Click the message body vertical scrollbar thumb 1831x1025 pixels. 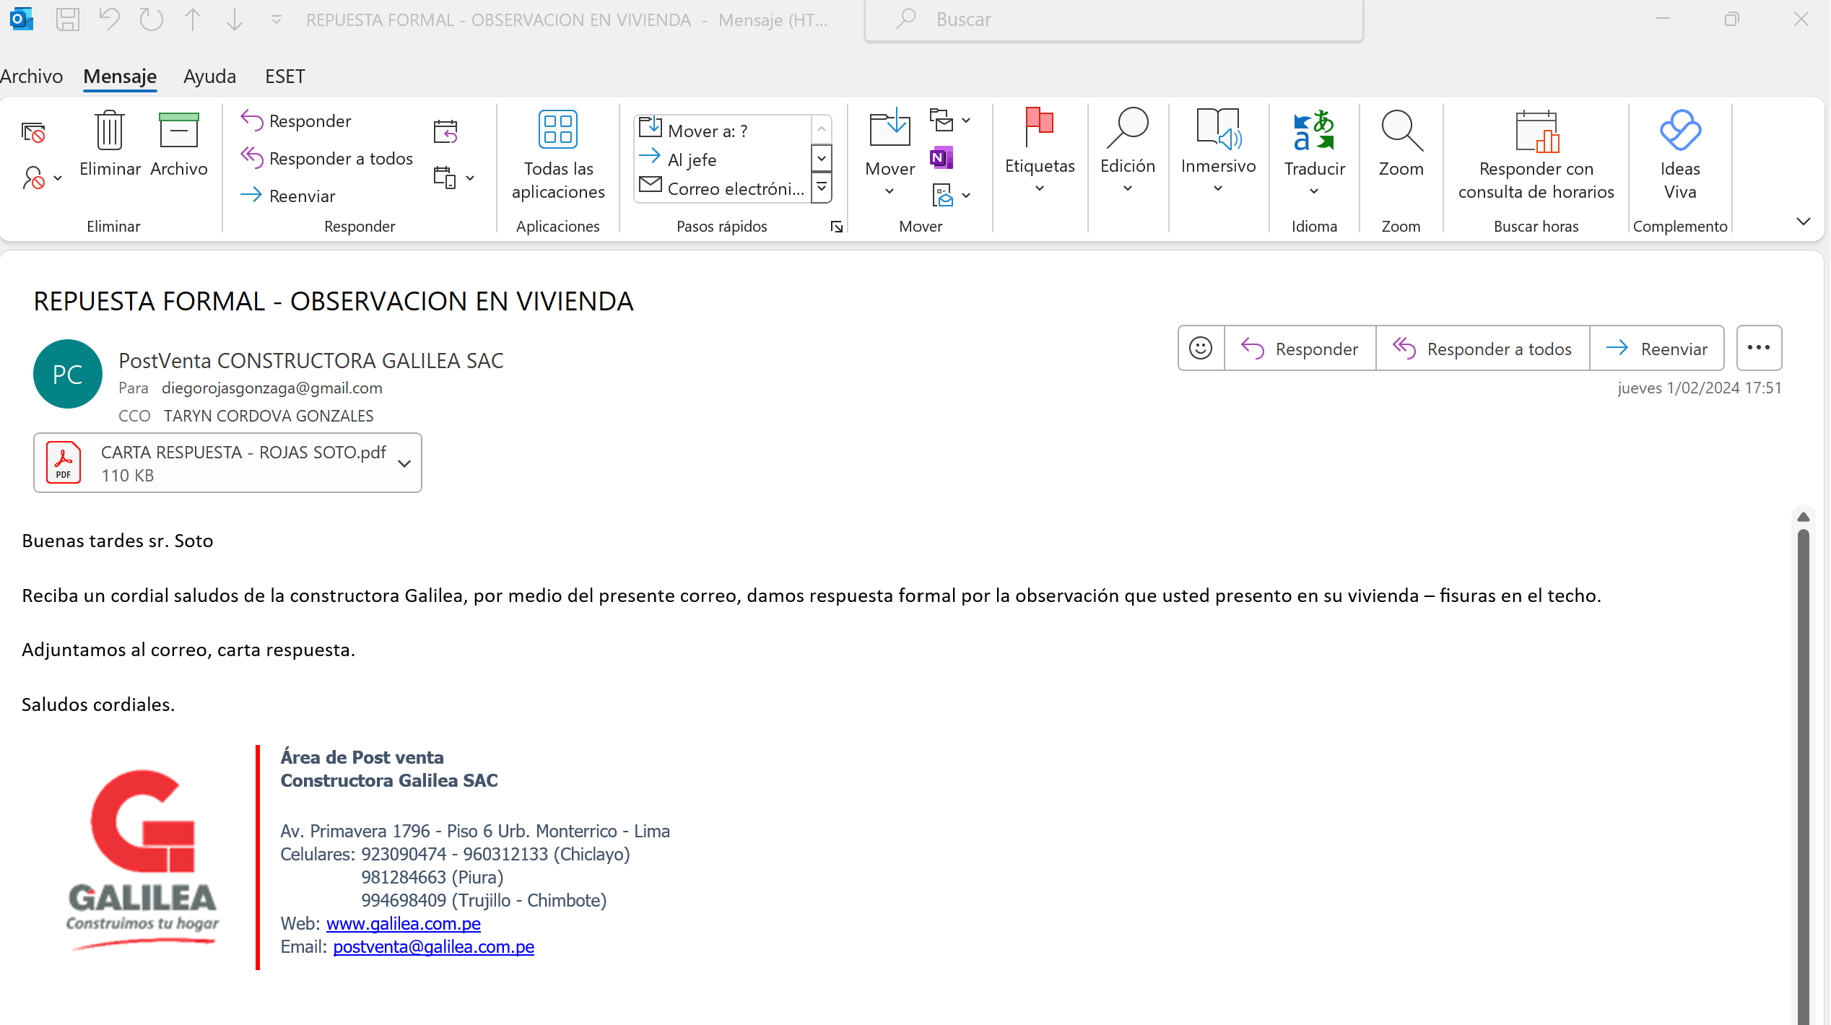1803,777
